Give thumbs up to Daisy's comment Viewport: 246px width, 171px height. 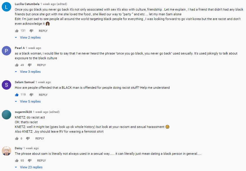coord(17,161)
